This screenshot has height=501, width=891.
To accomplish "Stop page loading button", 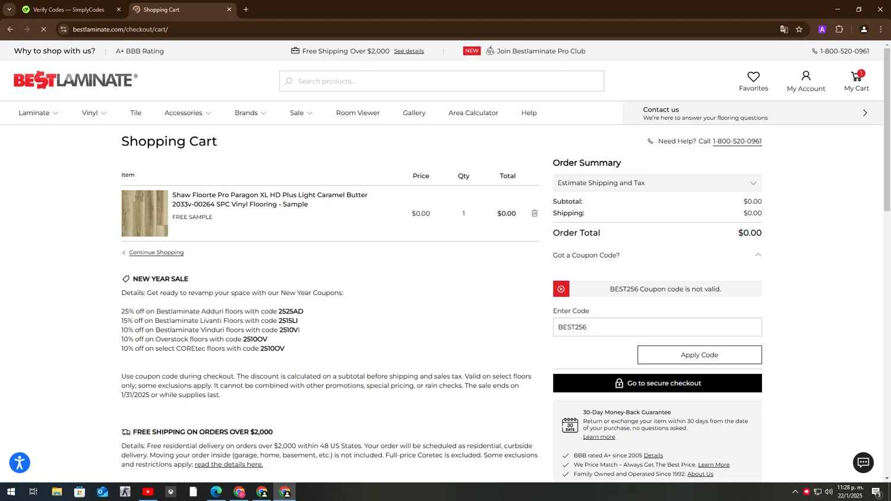I will (x=43, y=29).
